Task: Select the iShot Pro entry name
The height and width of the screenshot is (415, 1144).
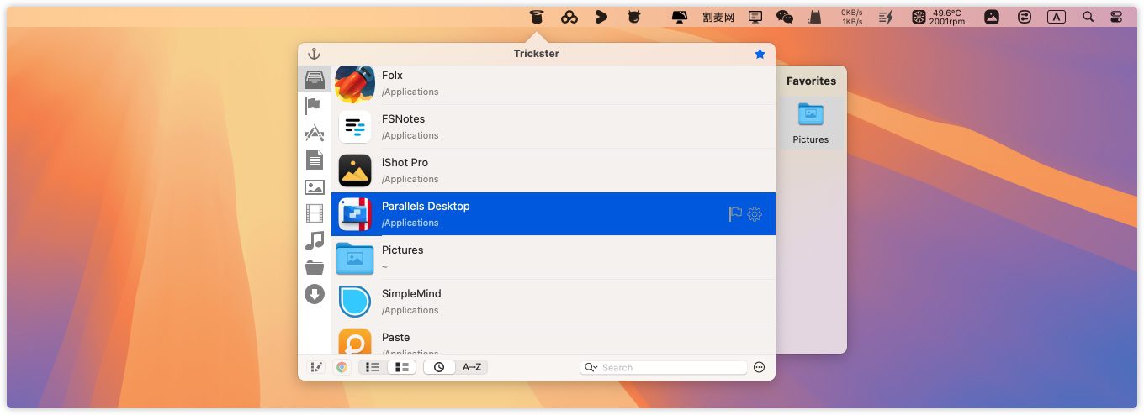Action: coord(405,162)
